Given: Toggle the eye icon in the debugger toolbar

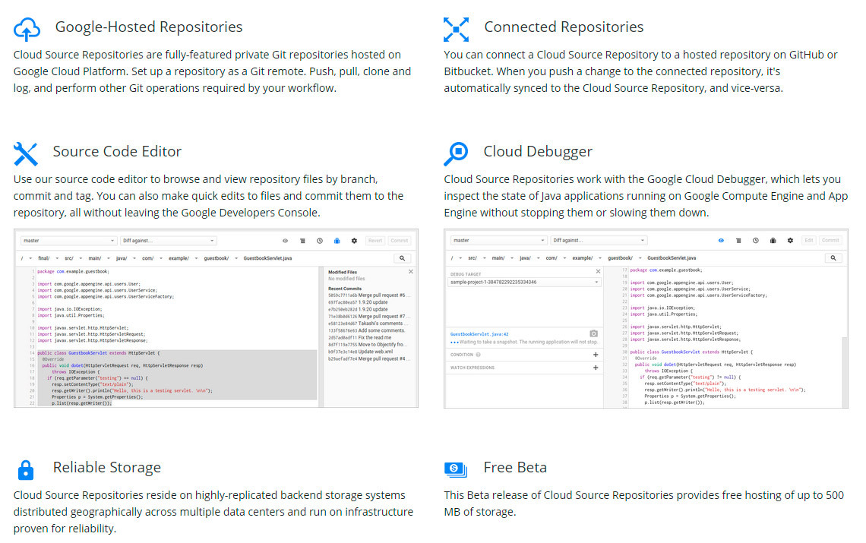Looking at the screenshot, I should (721, 240).
